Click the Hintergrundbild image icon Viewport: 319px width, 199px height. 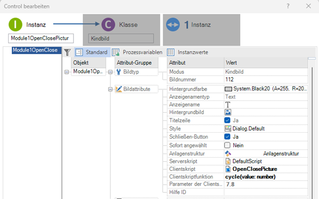pos(228,112)
